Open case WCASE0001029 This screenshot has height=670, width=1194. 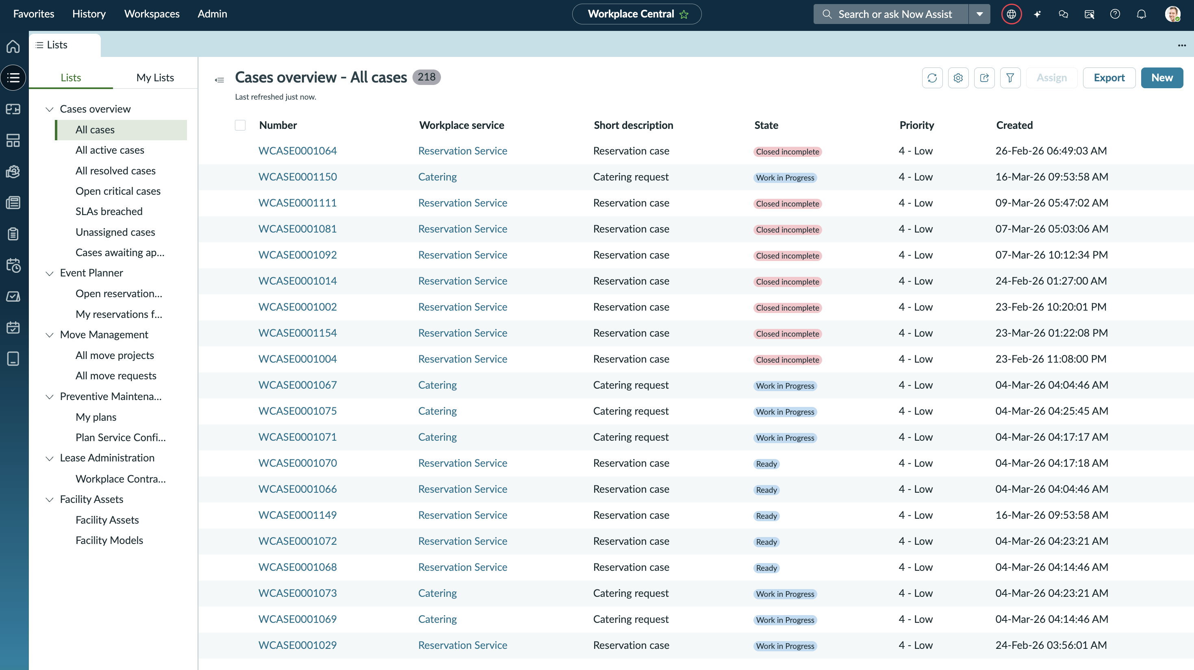pyautogui.click(x=297, y=645)
